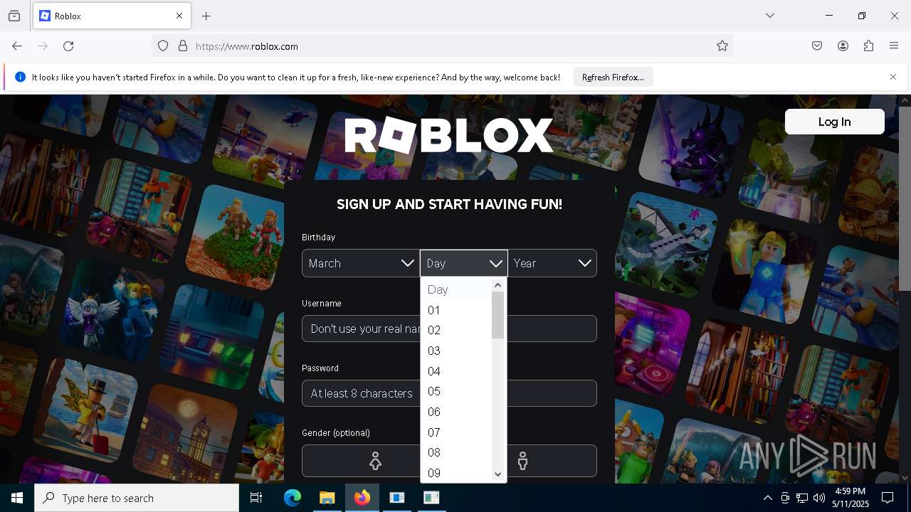
Task: Open File Explorer from taskbar
Action: click(327, 498)
